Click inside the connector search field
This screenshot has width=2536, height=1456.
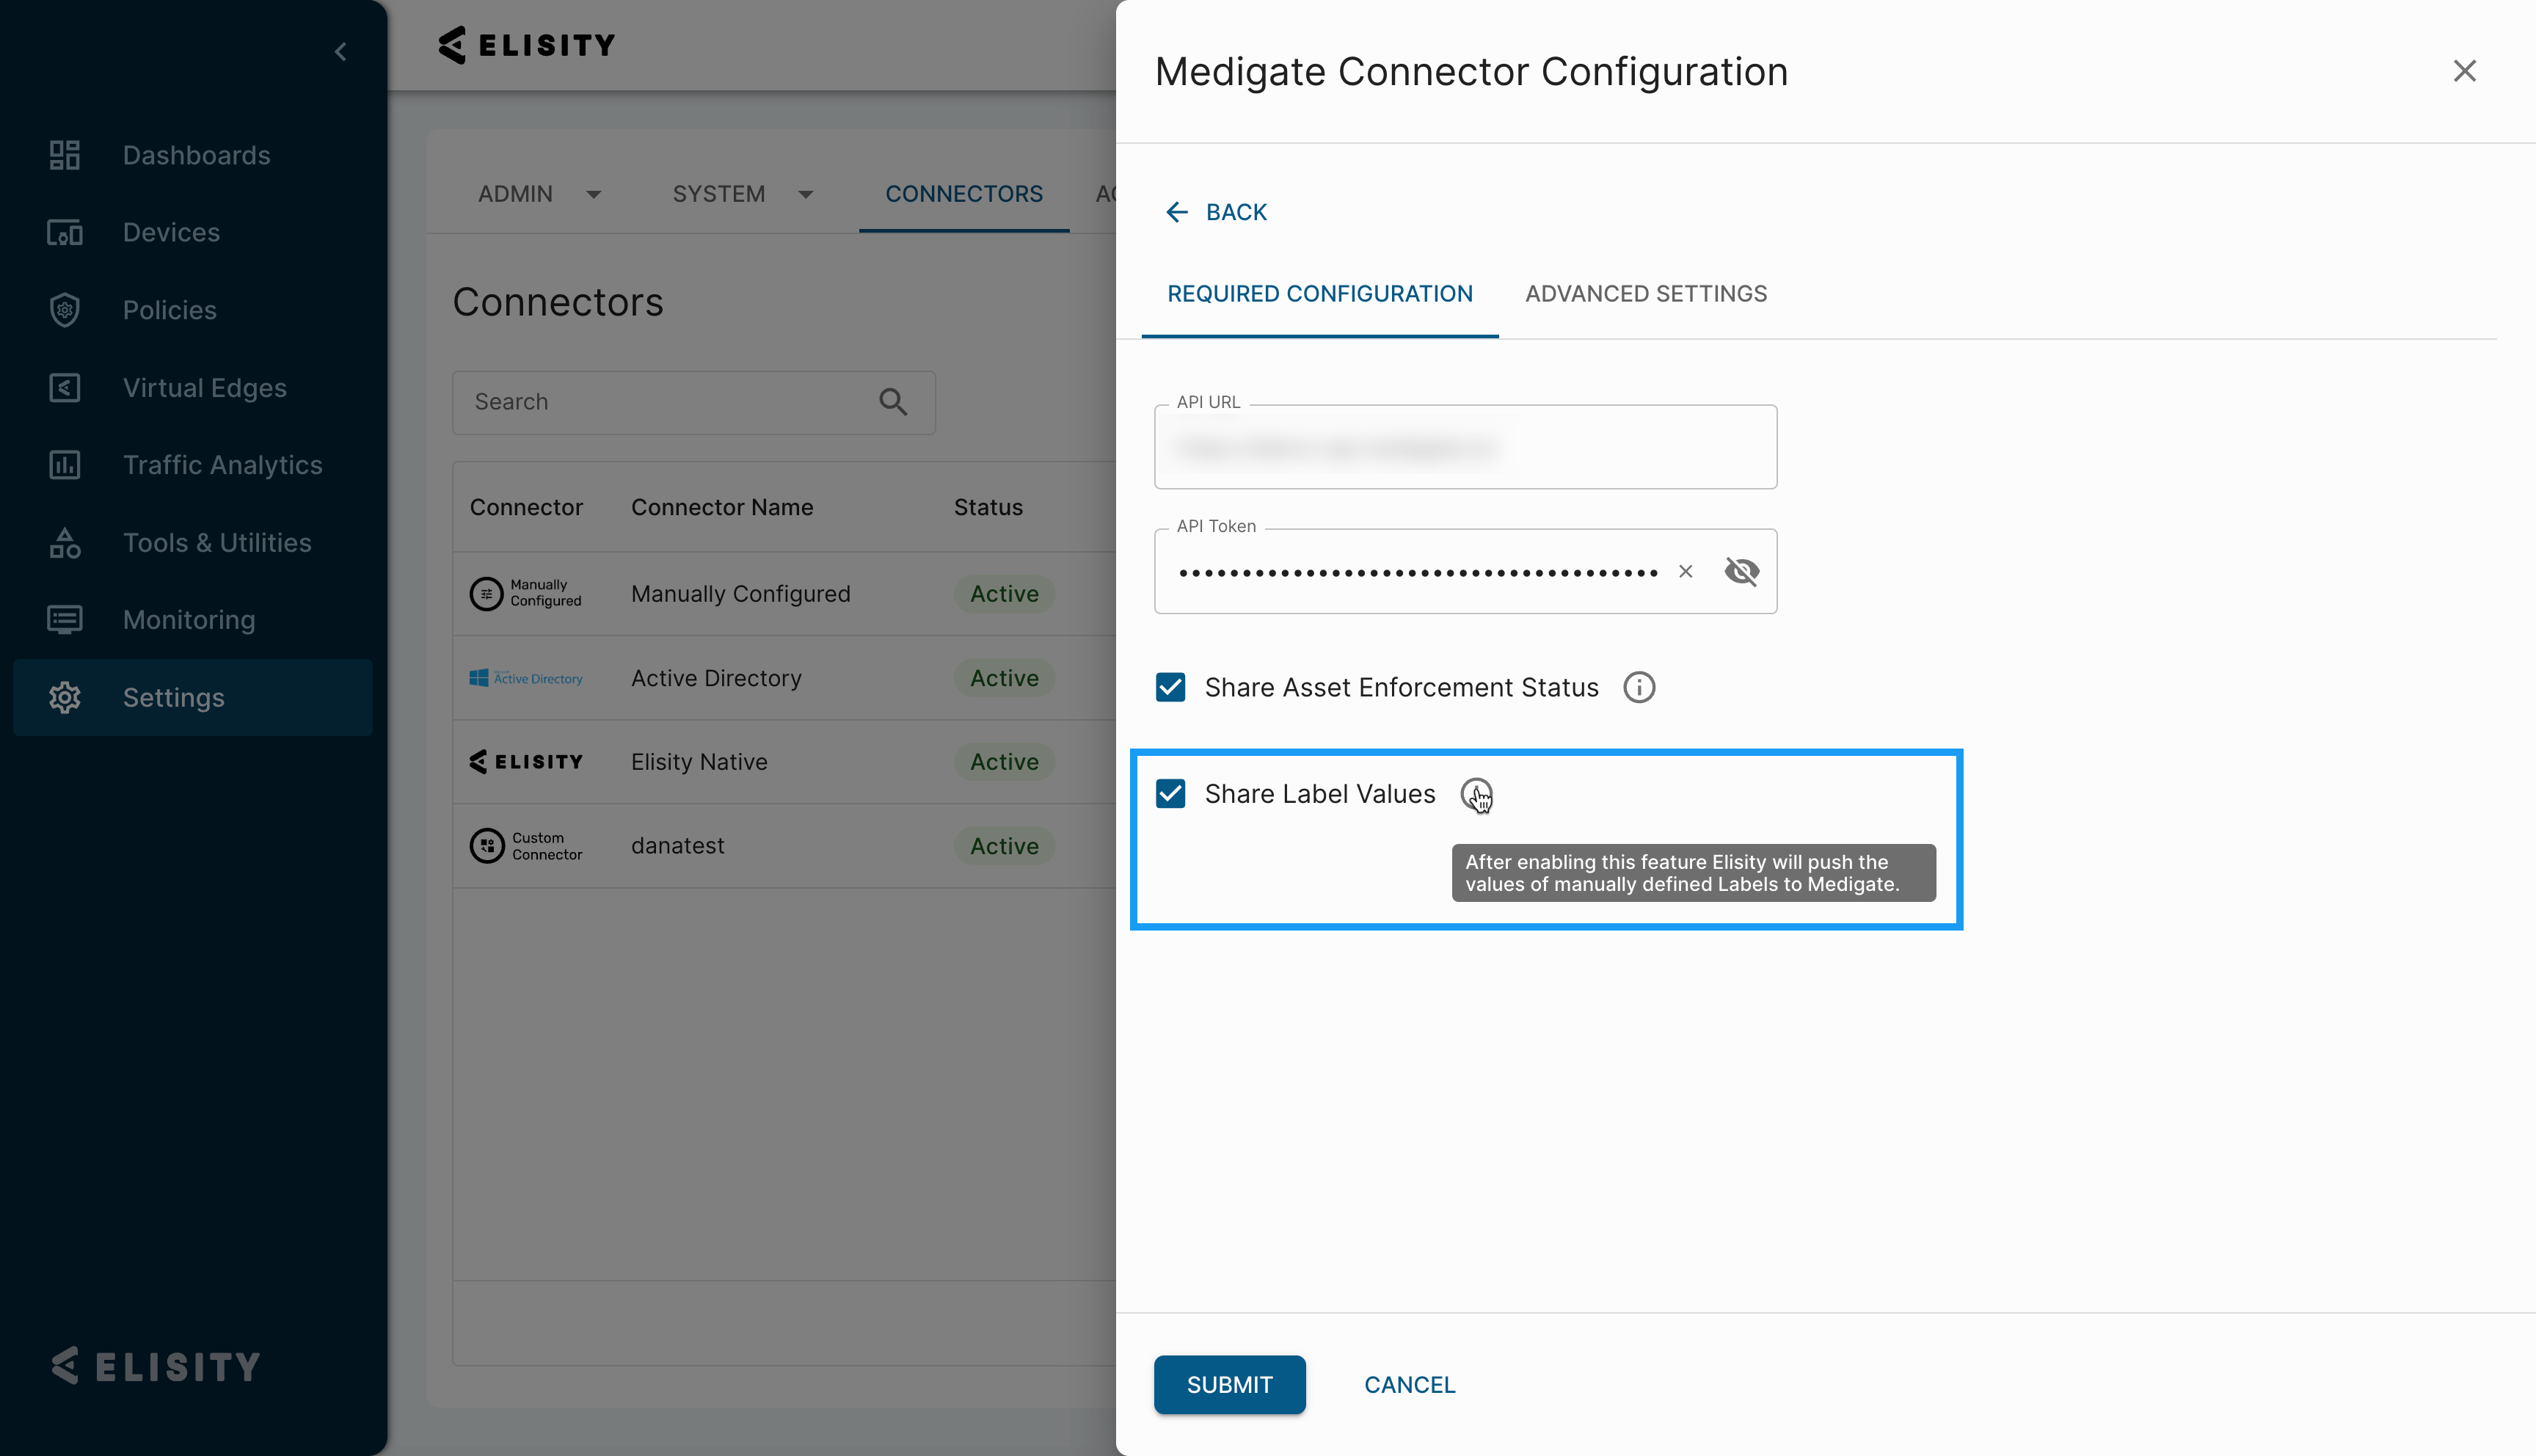(649, 402)
